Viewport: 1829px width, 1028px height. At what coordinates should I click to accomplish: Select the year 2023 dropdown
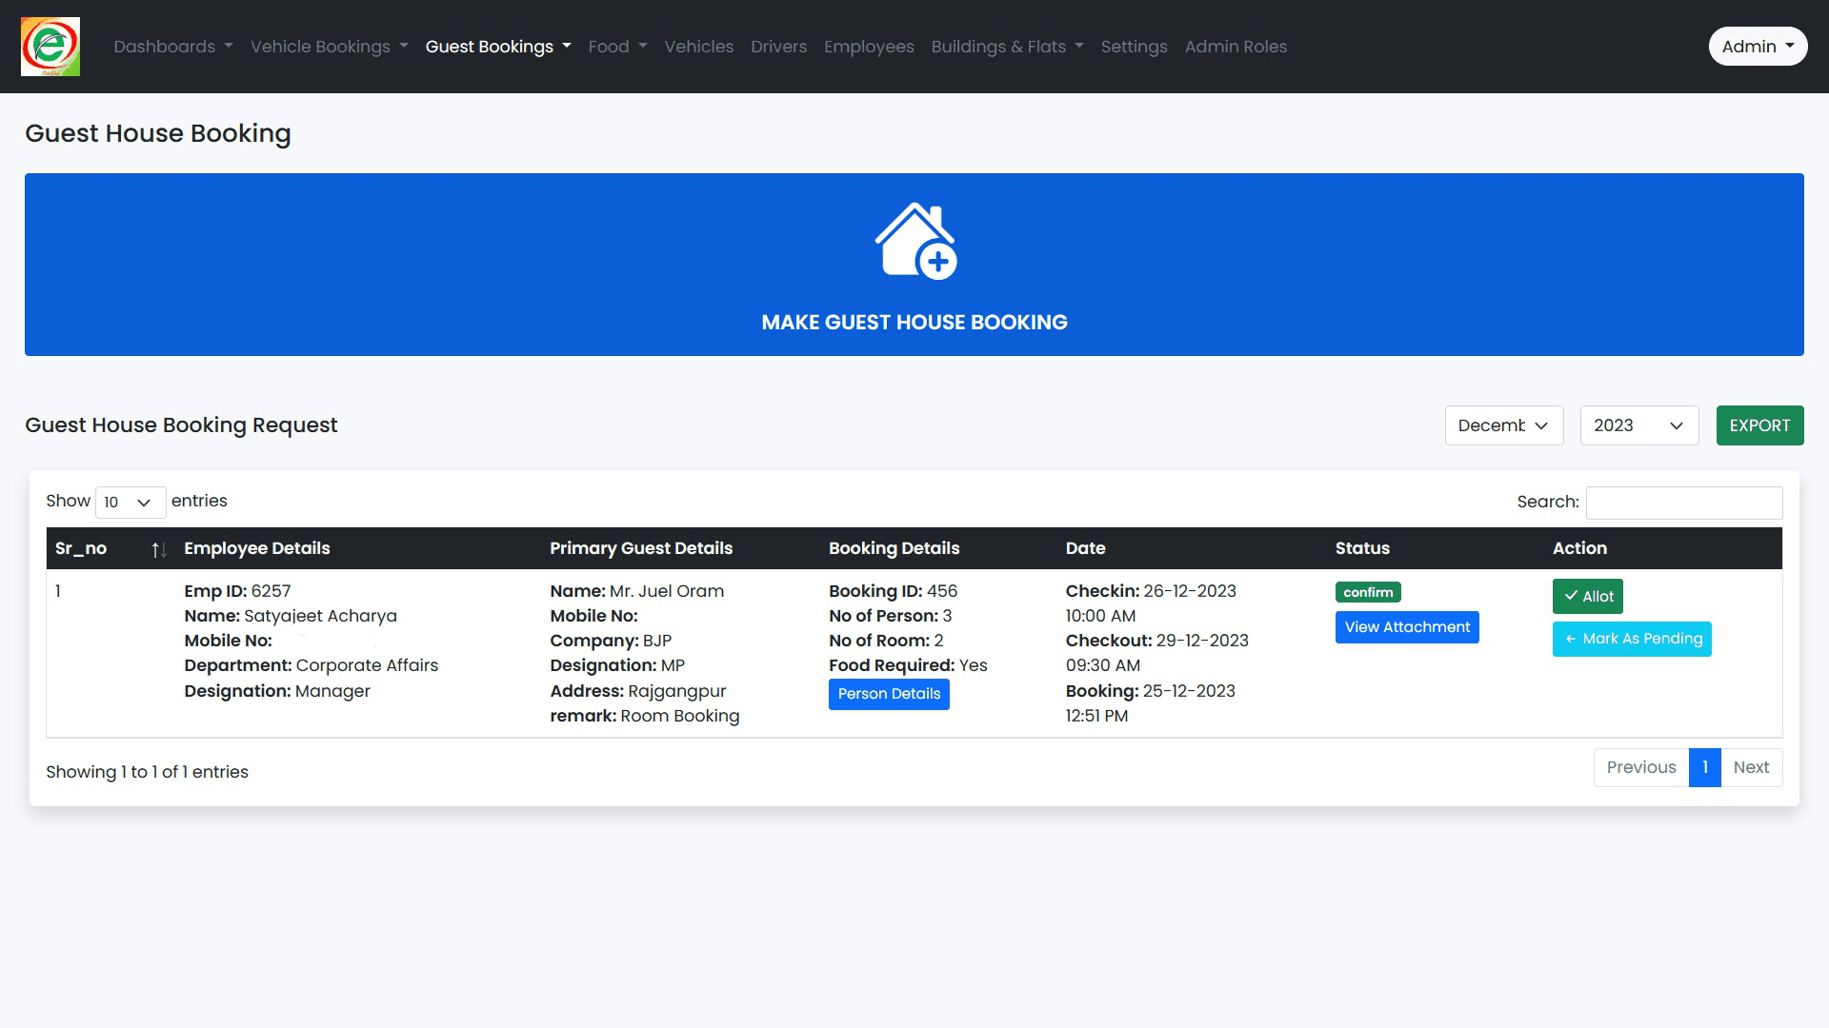1638,425
